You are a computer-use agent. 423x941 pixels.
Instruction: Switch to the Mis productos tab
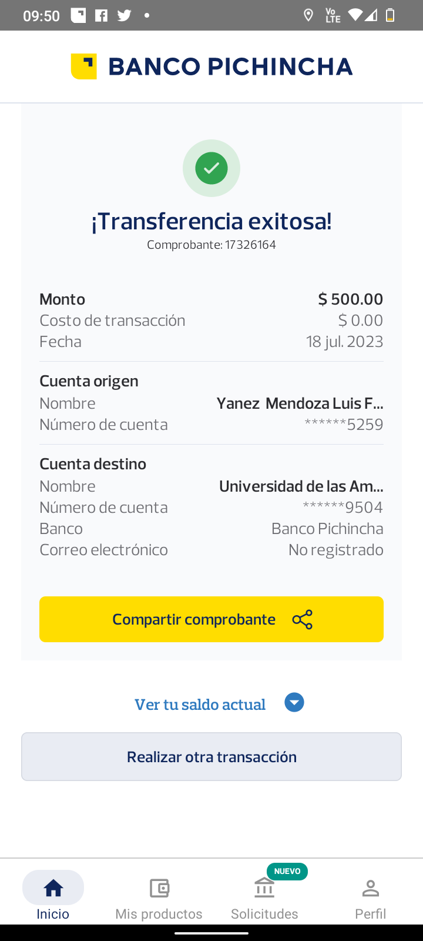pyautogui.click(x=159, y=913)
